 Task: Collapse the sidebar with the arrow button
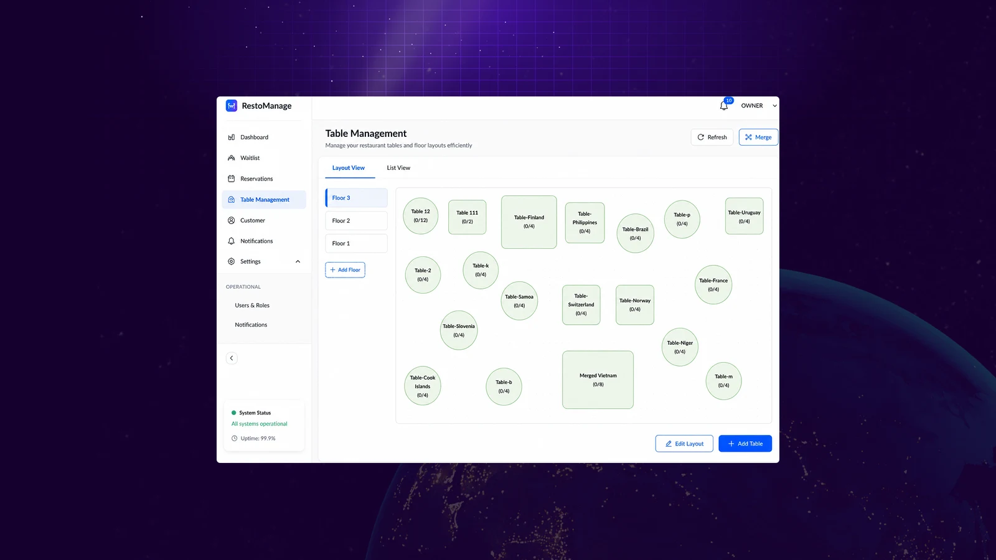[x=232, y=358]
